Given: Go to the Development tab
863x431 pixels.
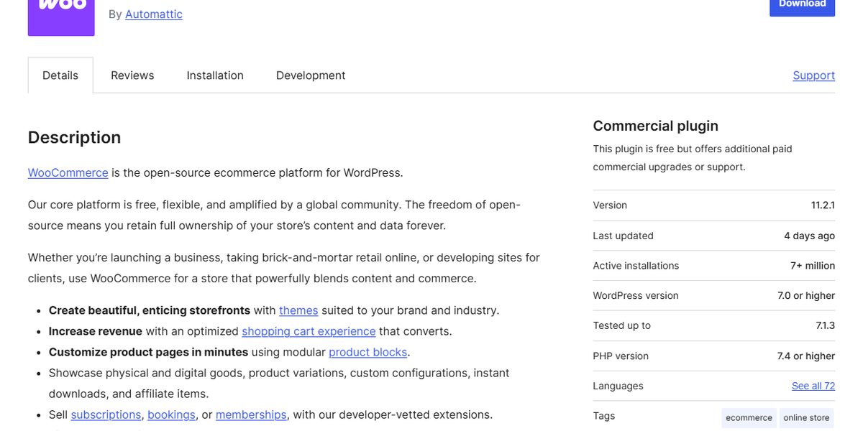Looking at the screenshot, I should click(x=311, y=75).
